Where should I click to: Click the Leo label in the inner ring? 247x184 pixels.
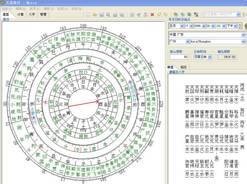coord(83,77)
